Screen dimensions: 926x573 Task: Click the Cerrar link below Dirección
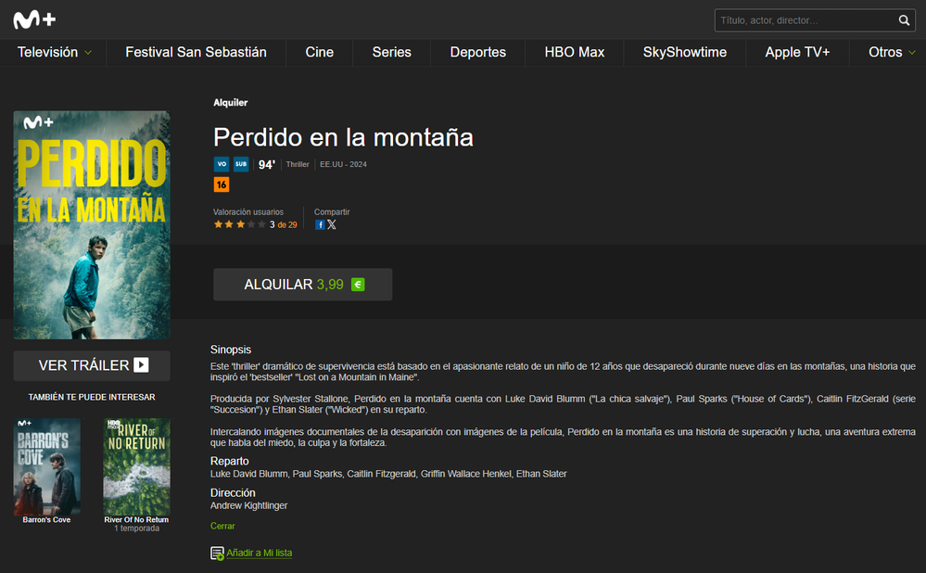pyautogui.click(x=222, y=526)
